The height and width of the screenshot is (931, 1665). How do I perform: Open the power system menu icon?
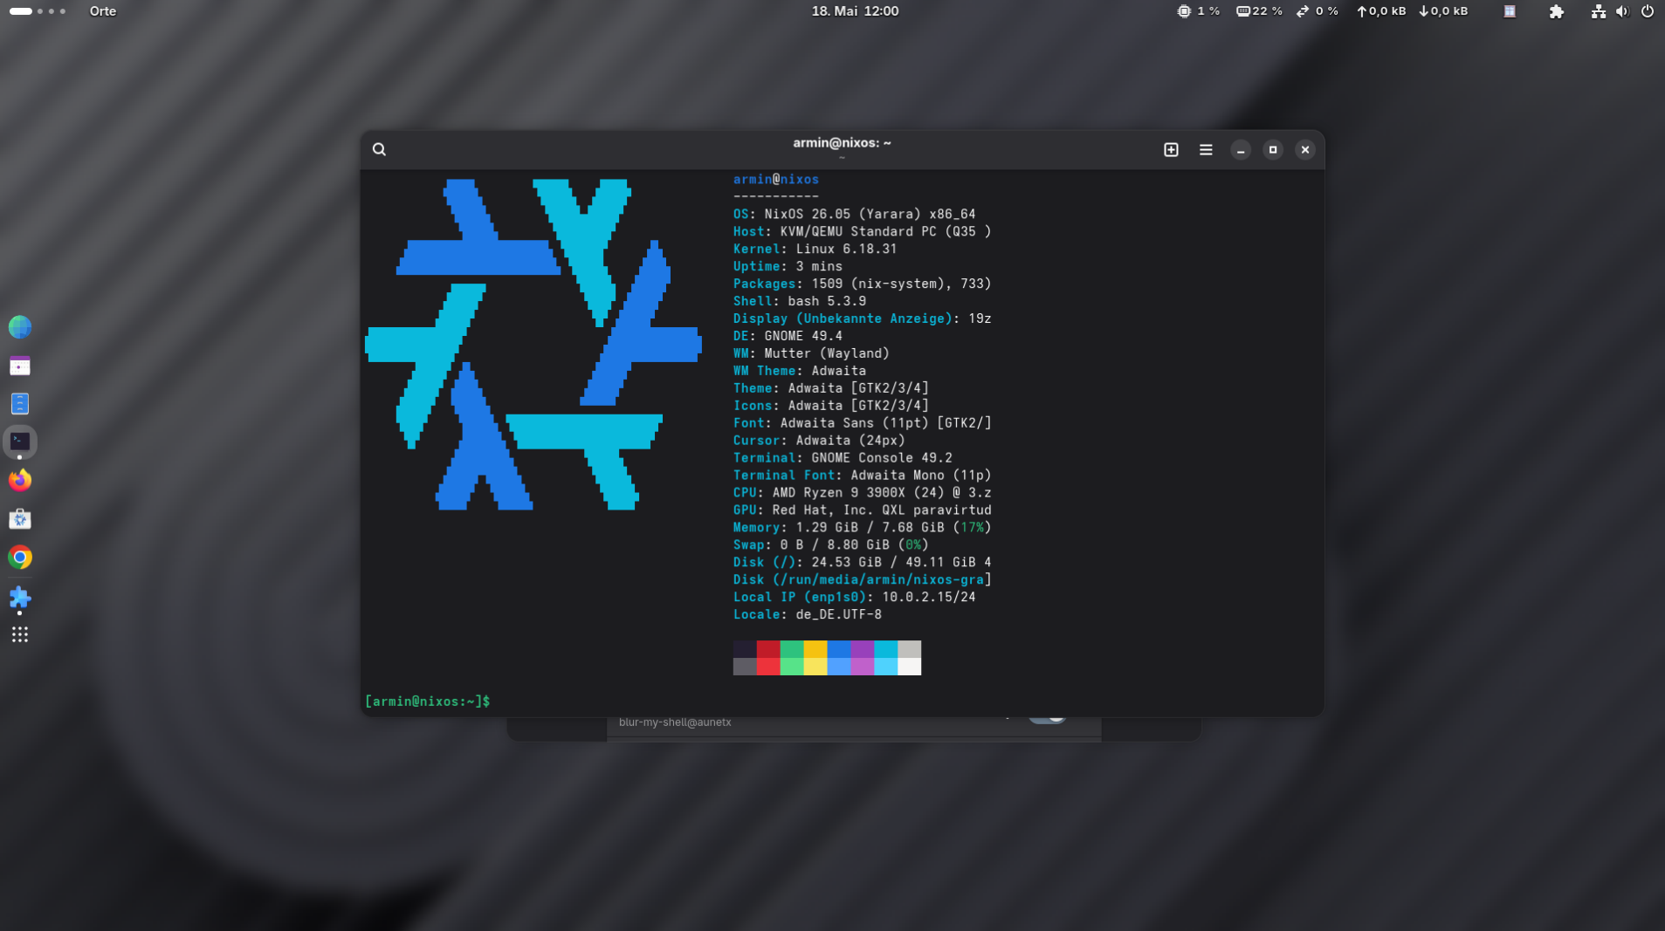[1648, 11]
